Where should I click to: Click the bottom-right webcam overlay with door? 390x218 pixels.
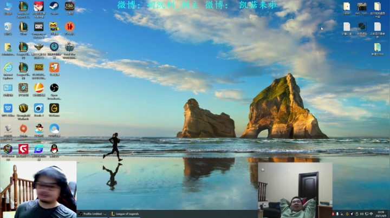point(295,190)
